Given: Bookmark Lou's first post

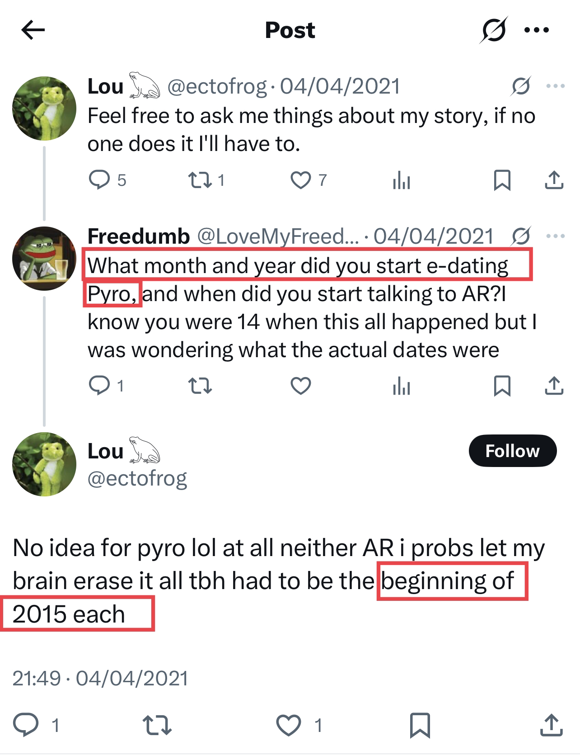Looking at the screenshot, I should coord(502,180).
